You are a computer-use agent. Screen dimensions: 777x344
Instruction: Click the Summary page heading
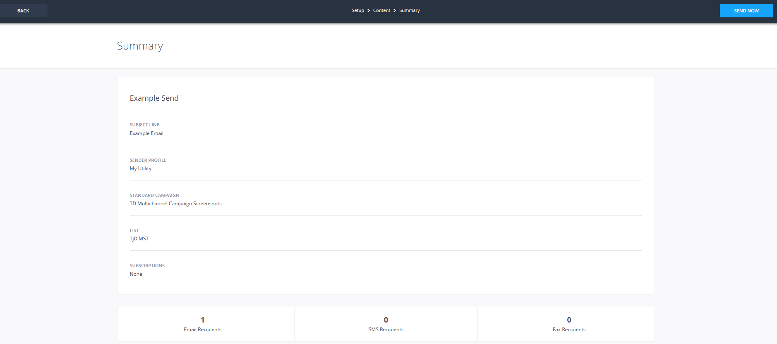(x=140, y=46)
